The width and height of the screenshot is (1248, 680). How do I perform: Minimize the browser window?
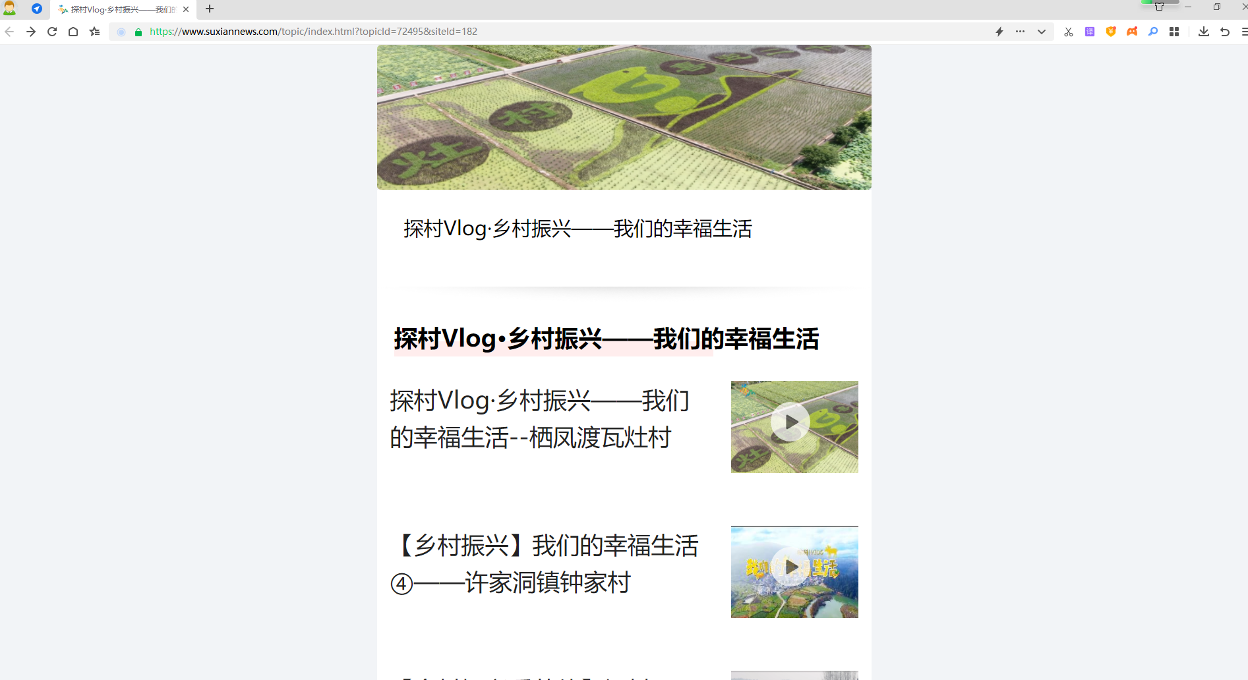[x=1188, y=7]
